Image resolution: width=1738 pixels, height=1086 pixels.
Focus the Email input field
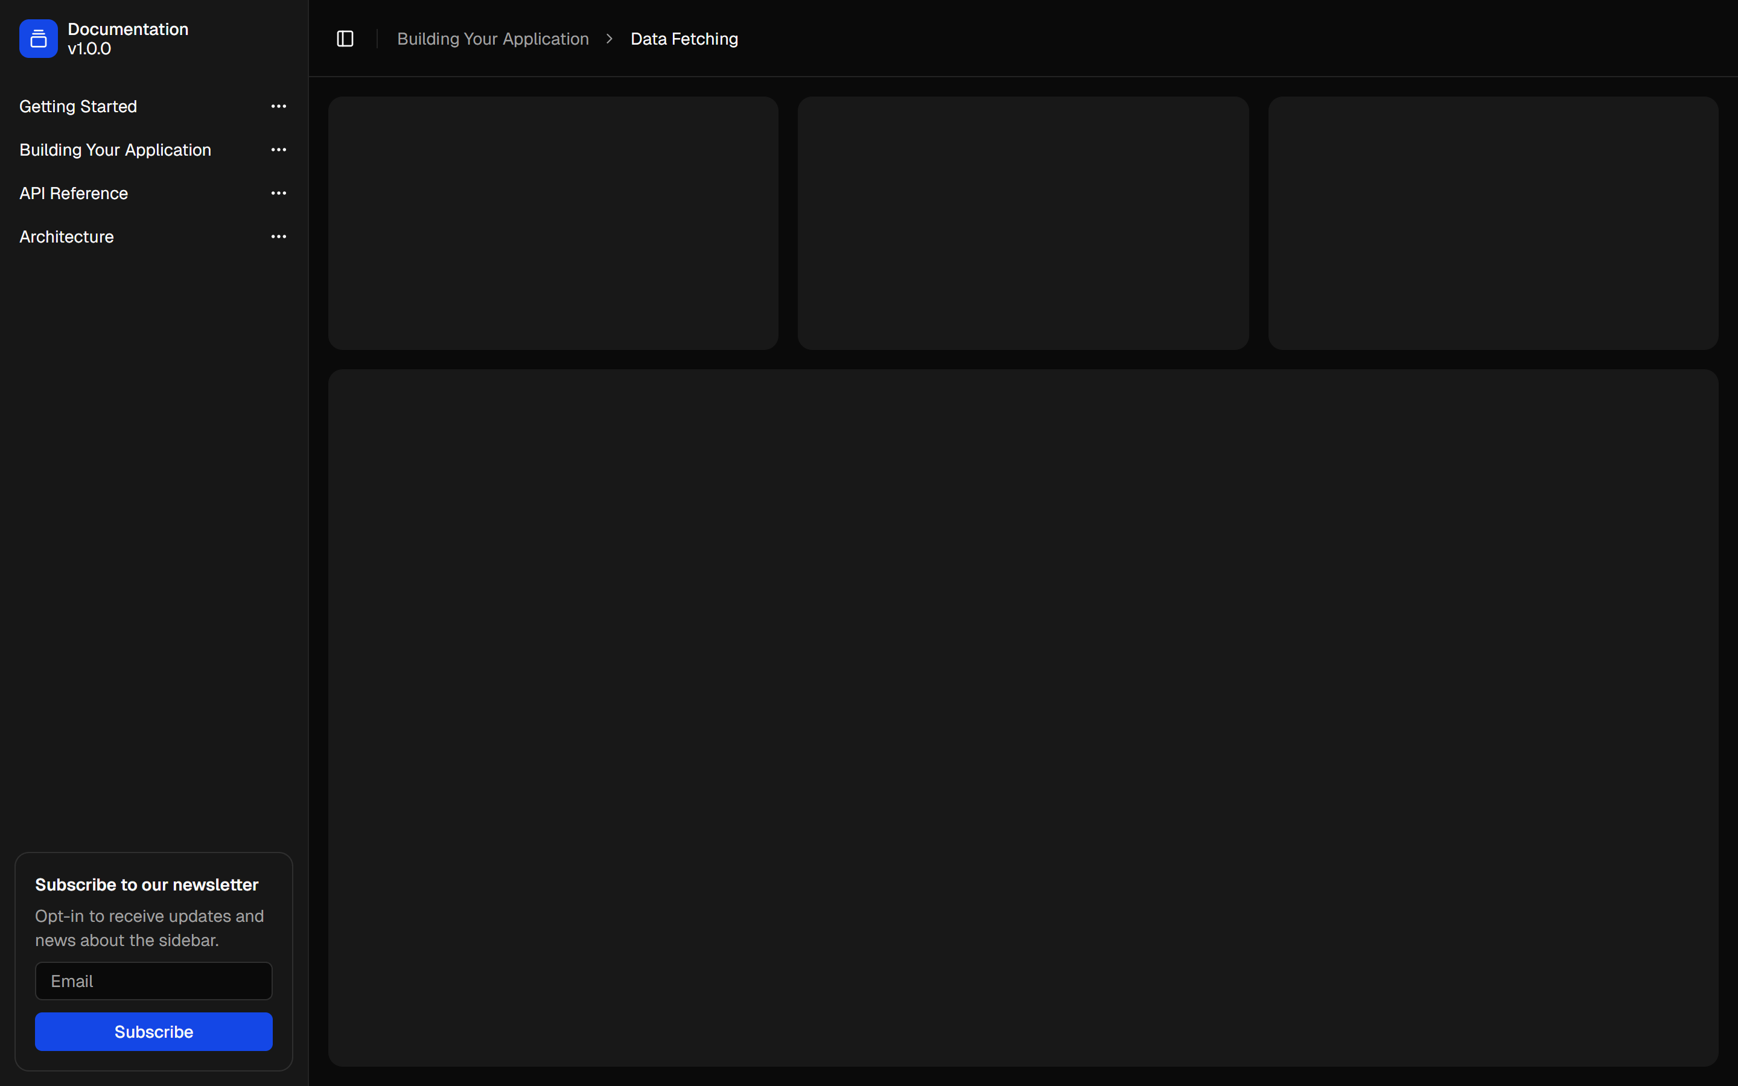click(x=154, y=981)
